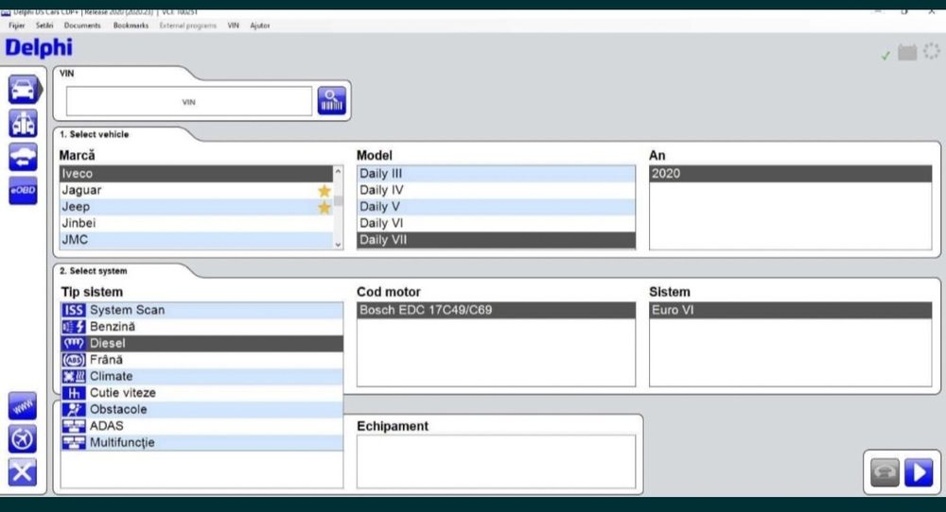Select Jaguar in the Marcă list
The width and height of the screenshot is (946, 512).
[x=196, y=190]
